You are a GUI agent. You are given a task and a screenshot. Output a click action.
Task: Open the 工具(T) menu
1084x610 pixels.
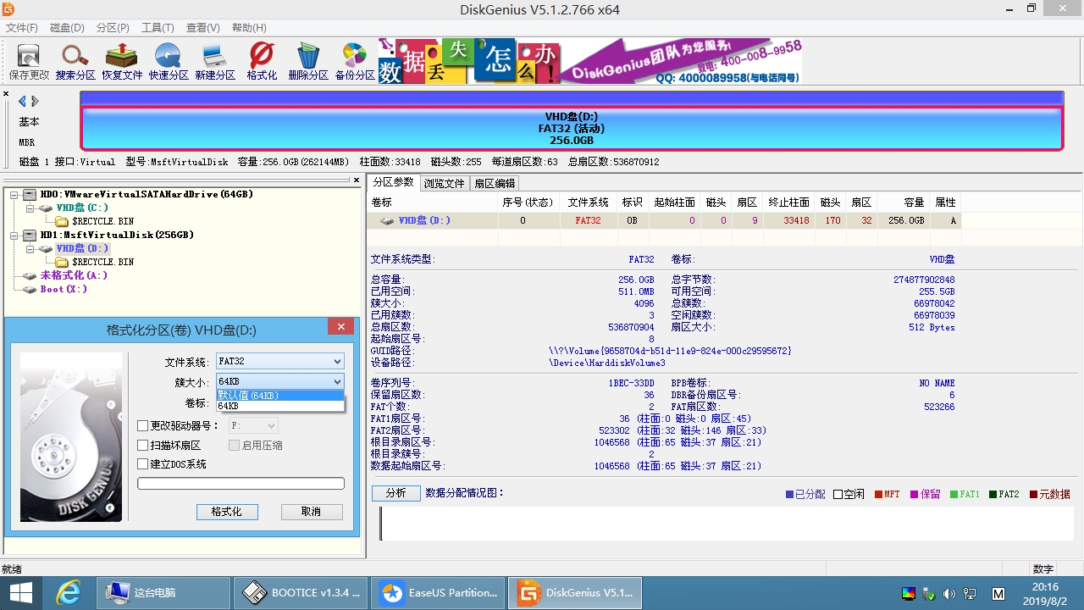coord(158,28)
